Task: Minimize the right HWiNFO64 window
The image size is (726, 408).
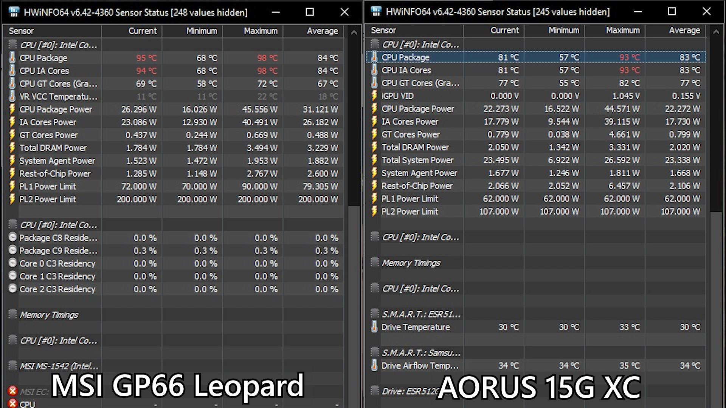Action: (x=638, y=11)
